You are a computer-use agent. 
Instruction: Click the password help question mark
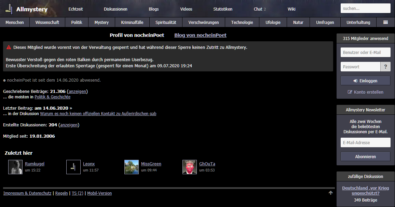(385, 67)
